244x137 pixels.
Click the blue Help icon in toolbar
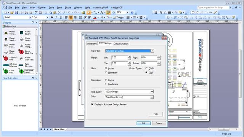(132, 13)
